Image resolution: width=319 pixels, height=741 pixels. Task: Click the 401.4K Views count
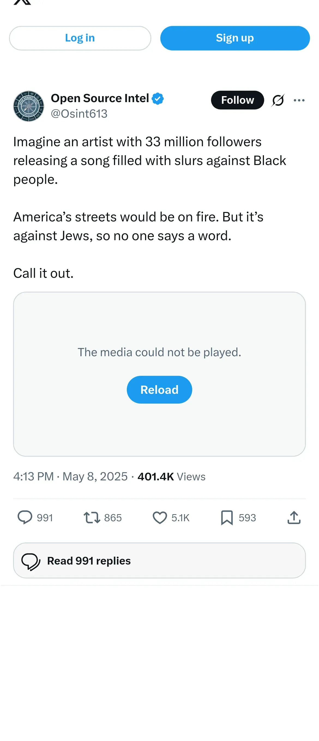pos(171,477)
